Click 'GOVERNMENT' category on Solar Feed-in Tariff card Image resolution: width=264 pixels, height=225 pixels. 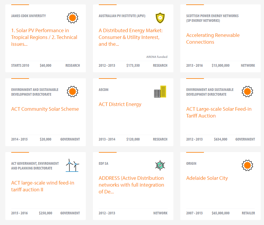245,139
